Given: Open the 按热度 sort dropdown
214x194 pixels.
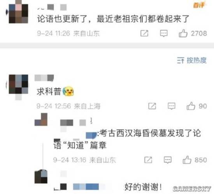Looking at the screenshot, I should click(x=191, y=60).
